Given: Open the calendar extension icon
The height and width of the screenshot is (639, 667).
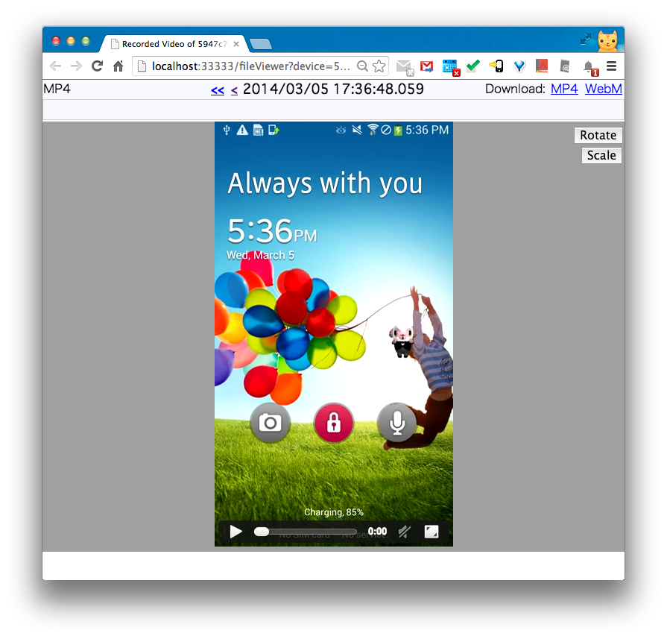Looking at the screenshot, I should (x=450, y=67).
